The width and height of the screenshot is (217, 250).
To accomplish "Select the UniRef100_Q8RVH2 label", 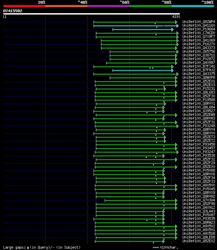I will [199, 196].
